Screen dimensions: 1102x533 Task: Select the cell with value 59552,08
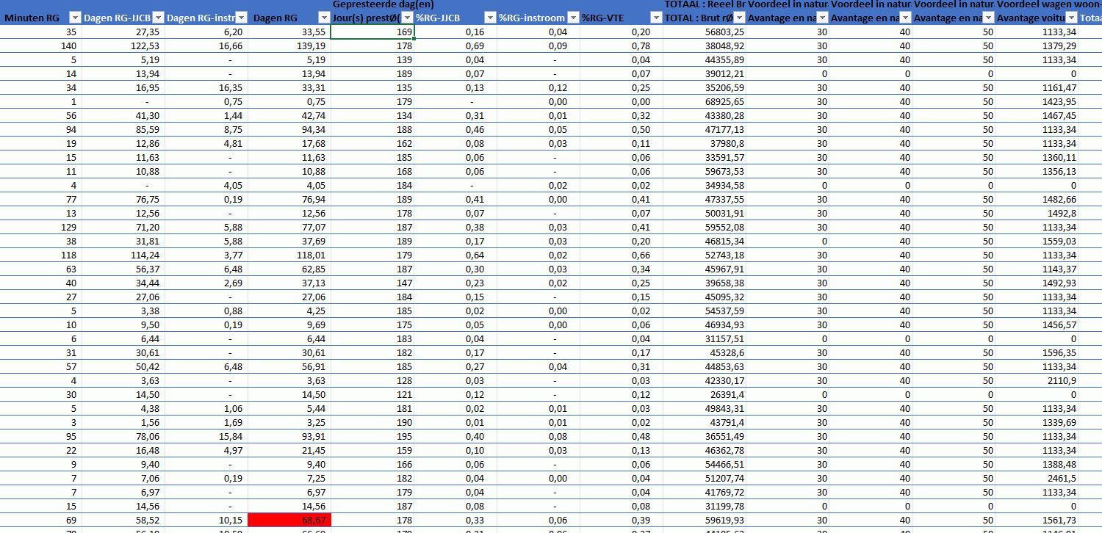(705, 227)
